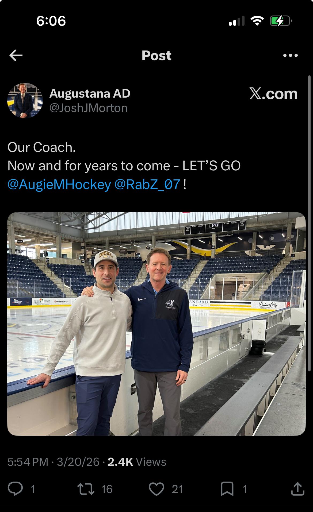The image size is (313, 512).
Task: Tap the Post header title
Action: (156, 56)
